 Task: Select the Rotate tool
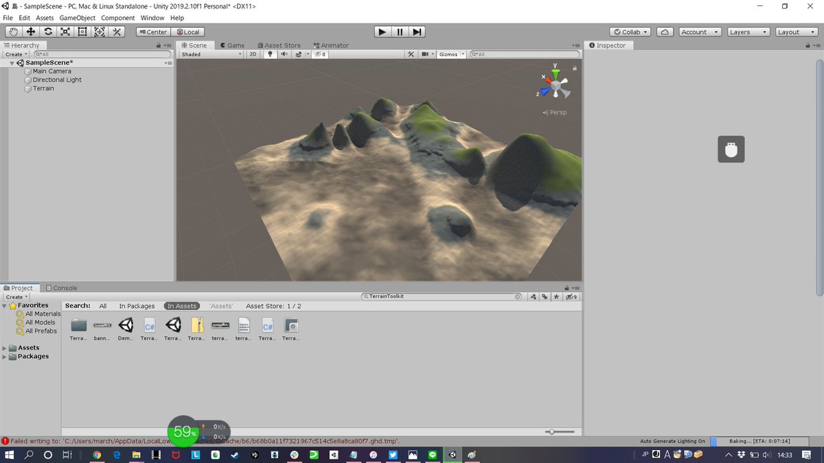pos(48,32)
